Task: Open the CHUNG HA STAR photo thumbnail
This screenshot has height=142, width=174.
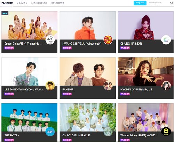Action: (145, 25)
